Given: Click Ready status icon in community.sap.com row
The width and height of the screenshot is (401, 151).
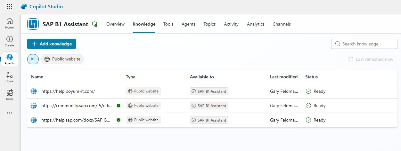Looking at the screenshot, I should pos(308,106).
